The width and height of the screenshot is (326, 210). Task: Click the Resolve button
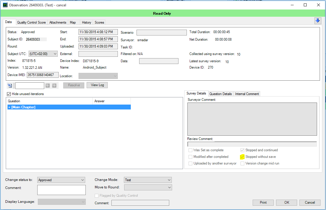coord(74,85)
